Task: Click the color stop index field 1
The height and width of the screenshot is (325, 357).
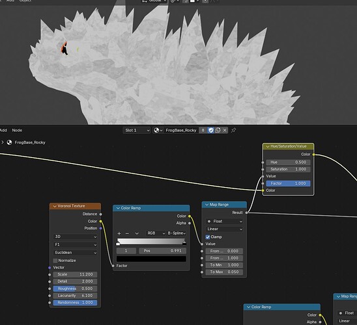Action: coord(126,251)
